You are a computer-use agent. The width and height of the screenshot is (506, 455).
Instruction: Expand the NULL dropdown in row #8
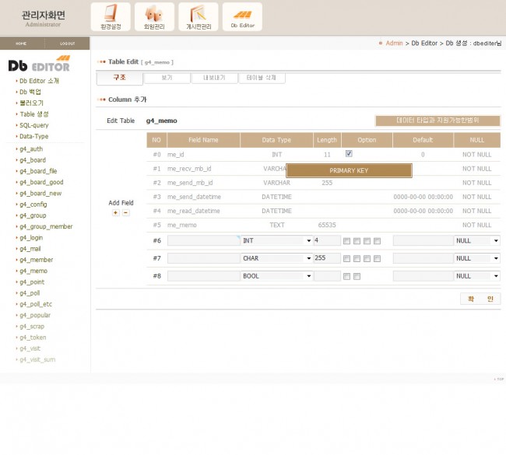tap(476, 276)
